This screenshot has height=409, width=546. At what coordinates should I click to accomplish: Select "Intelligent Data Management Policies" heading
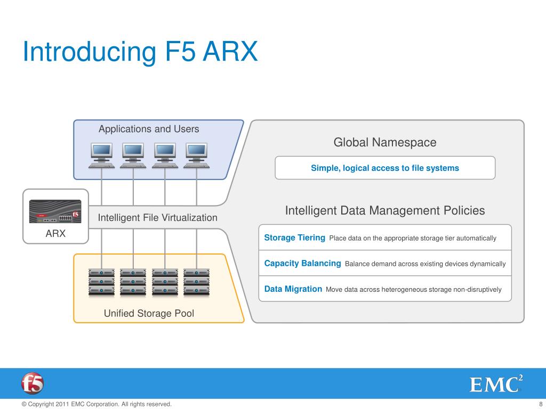point(385,210)
